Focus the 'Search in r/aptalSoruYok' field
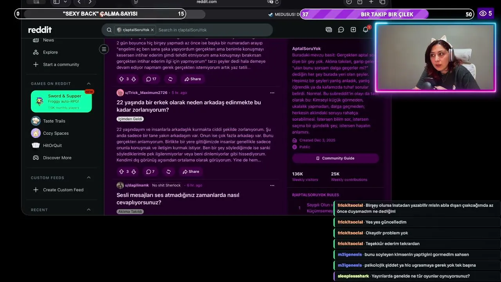The image size is (501, 282). point(213,30)
